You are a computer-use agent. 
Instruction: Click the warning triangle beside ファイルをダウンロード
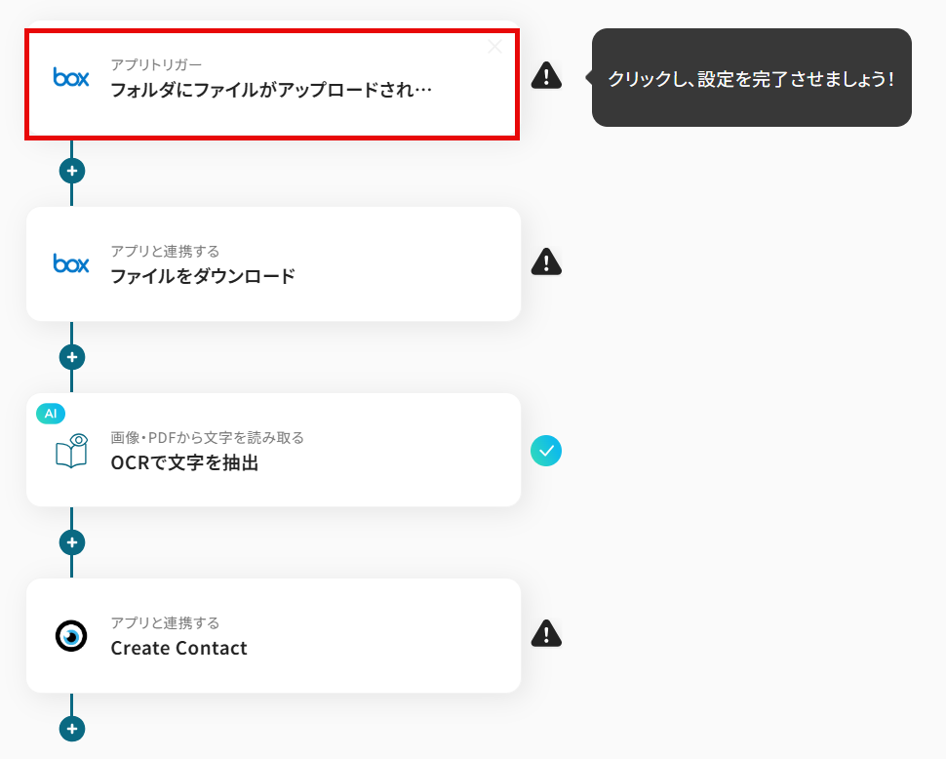pos(546,261)
